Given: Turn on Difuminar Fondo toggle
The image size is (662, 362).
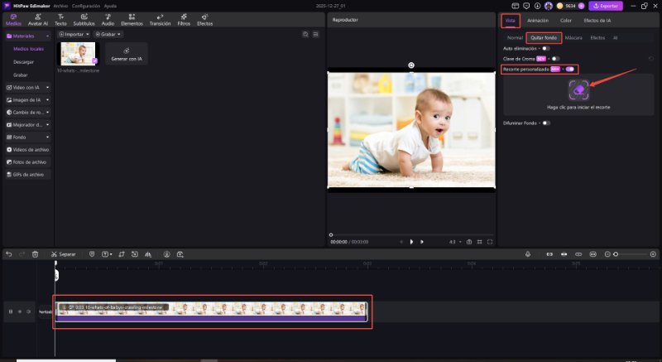Looking at the screenshot, I should 546,123.
